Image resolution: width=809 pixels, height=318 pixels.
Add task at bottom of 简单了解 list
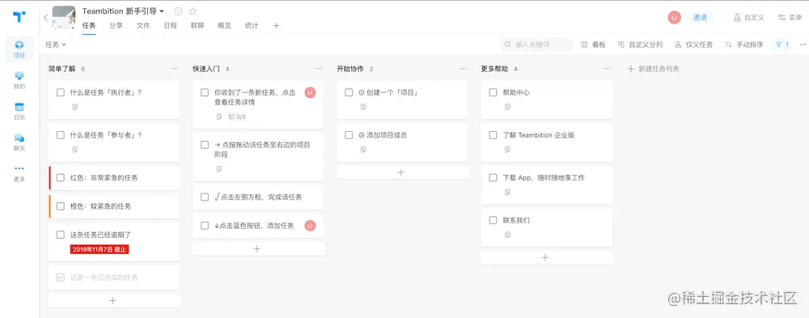click(x=113, y=300)
